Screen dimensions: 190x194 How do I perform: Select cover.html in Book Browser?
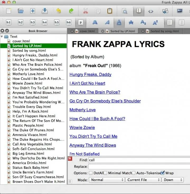tap(21, 41)
